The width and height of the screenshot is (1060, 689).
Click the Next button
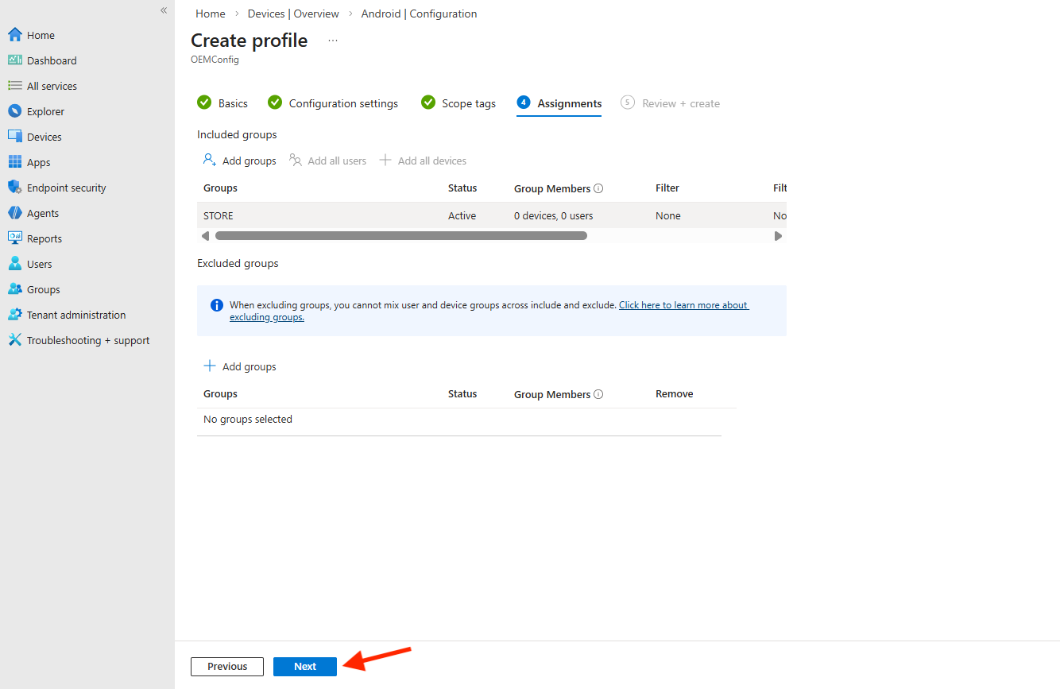tap(305, 667)
